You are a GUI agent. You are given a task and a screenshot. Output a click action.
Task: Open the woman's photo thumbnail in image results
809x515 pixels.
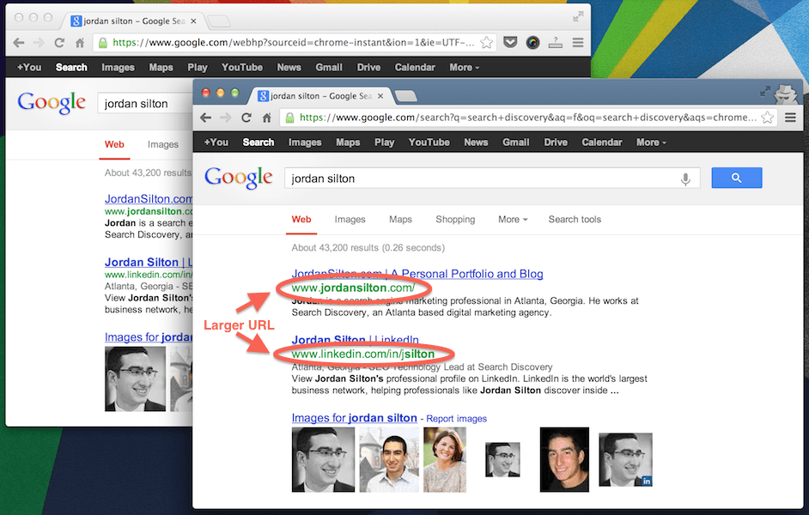(445, 460)
